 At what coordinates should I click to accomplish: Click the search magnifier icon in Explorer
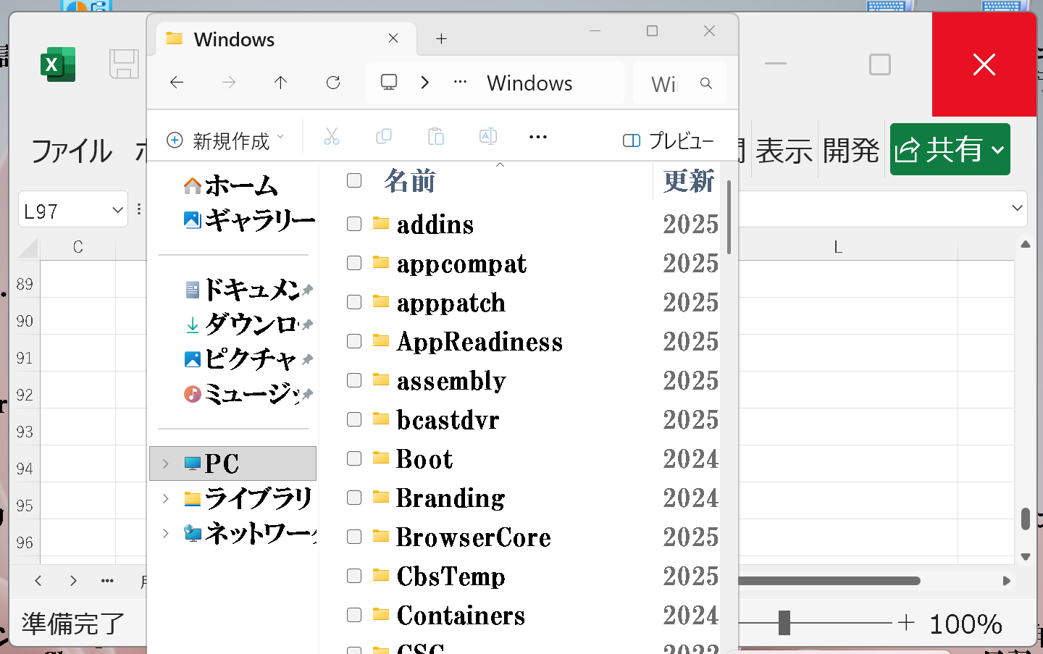[706, 83]
